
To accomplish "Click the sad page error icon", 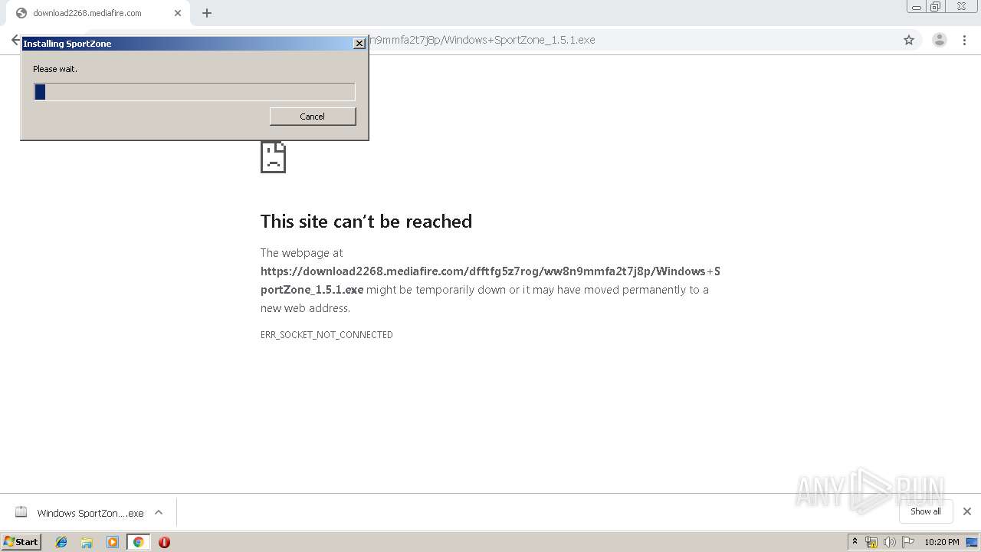I will tap(273, 156).
